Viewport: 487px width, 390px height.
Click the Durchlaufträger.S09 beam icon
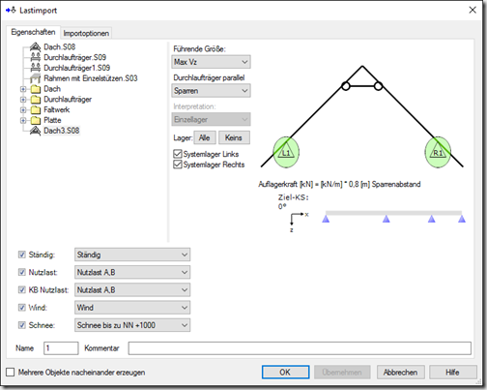(35, 57)
